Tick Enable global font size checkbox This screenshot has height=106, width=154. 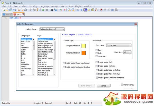click(x=97, y=66)
